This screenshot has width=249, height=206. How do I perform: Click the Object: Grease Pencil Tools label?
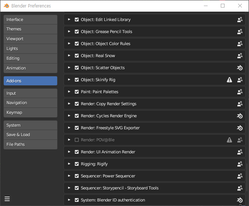coord(106,32)
